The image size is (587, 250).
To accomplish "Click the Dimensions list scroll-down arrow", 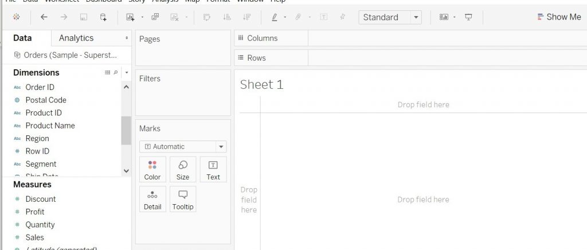I will [126, 171].
